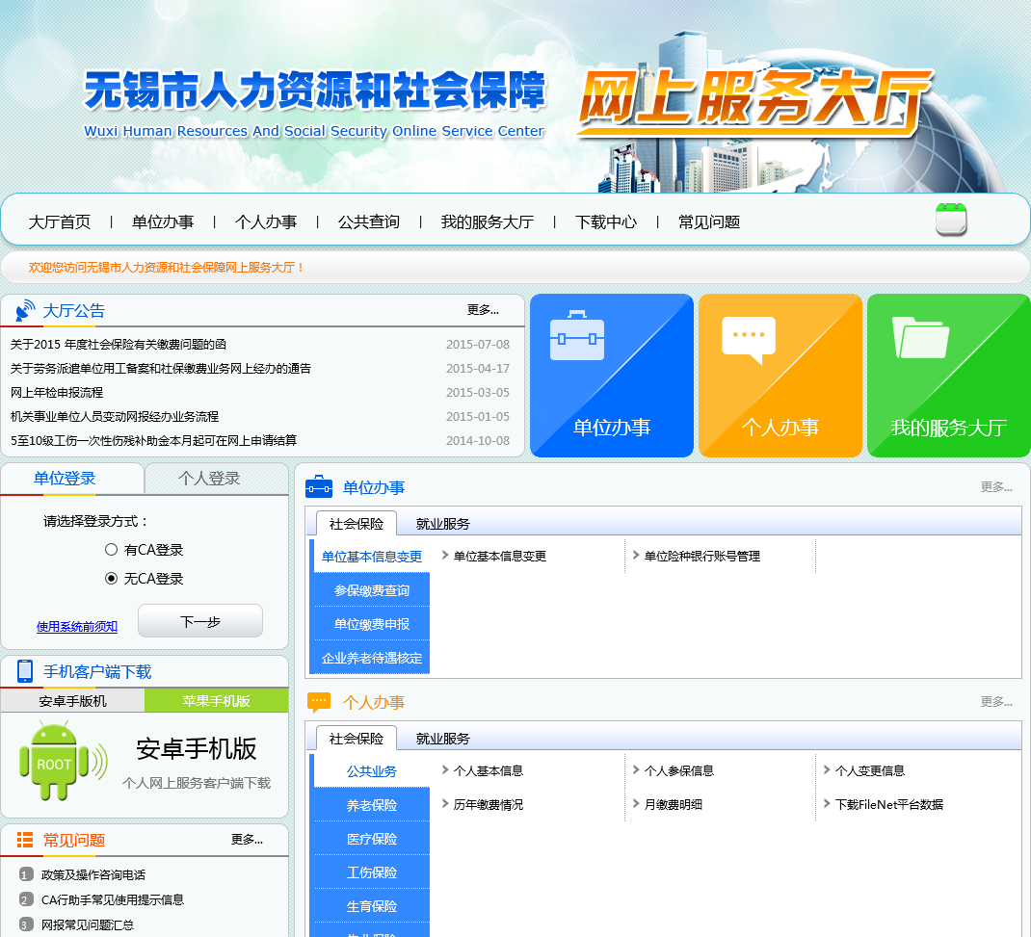
Task: Click 更多... in the 大厅公告 header
Action: click(483, 309)
